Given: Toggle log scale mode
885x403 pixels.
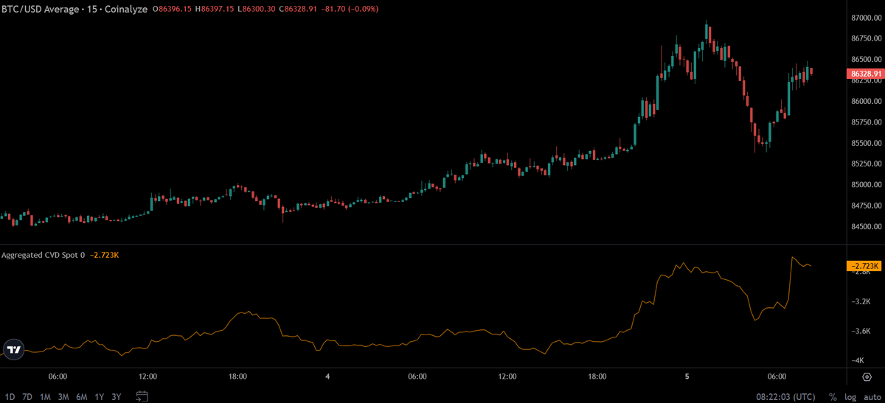Looking at the screenshot, I should pos(850,397).
